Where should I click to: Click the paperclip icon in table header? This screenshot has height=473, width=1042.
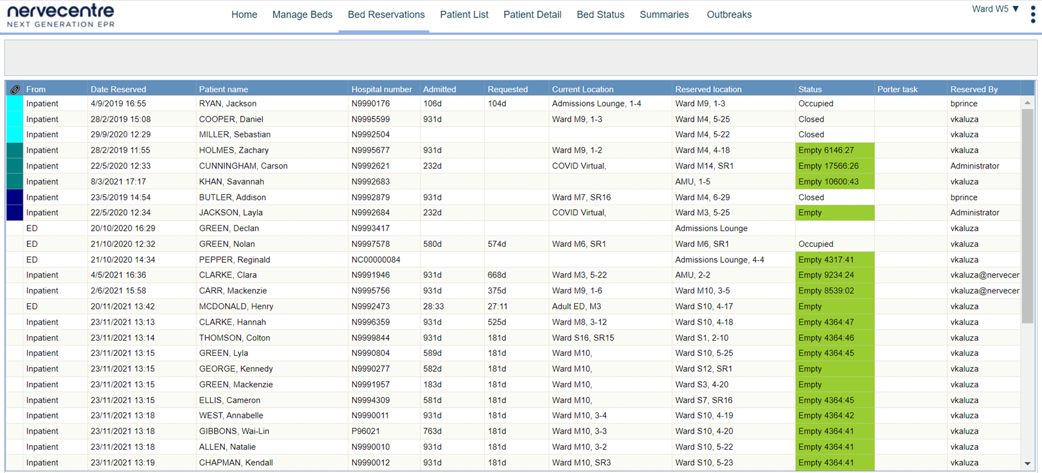pos(15,89)
